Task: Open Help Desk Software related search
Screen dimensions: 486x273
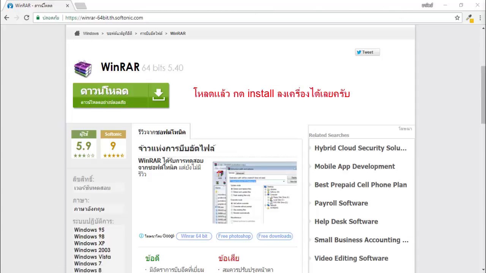Action: (346, 221)
